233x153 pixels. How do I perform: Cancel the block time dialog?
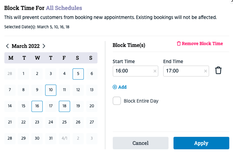tap(140, 143)
